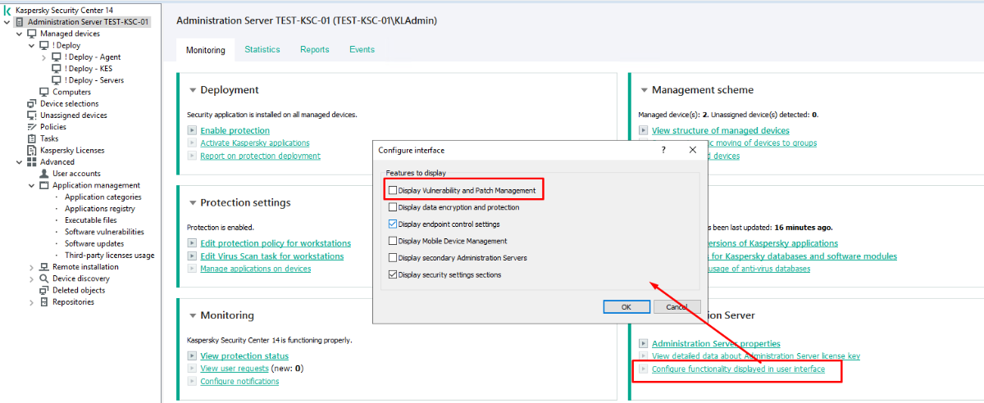Click the arrow icon beside Administration Server properties
The width and height of the screenshot is (984, 403).
tap(644, 343)
